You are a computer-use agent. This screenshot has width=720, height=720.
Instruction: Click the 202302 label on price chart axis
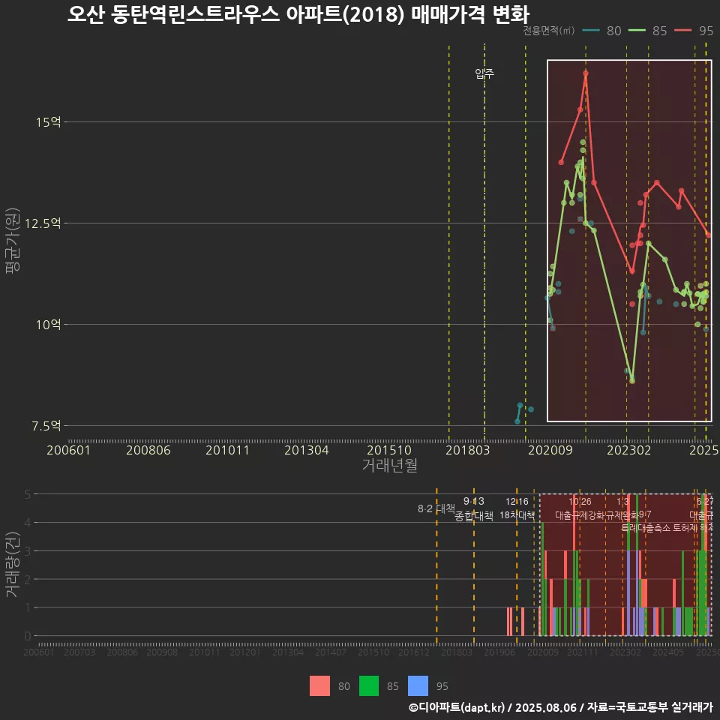629,450
